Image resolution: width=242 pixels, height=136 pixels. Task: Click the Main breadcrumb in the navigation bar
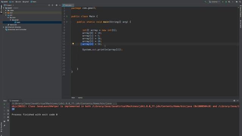coord(33,2)
